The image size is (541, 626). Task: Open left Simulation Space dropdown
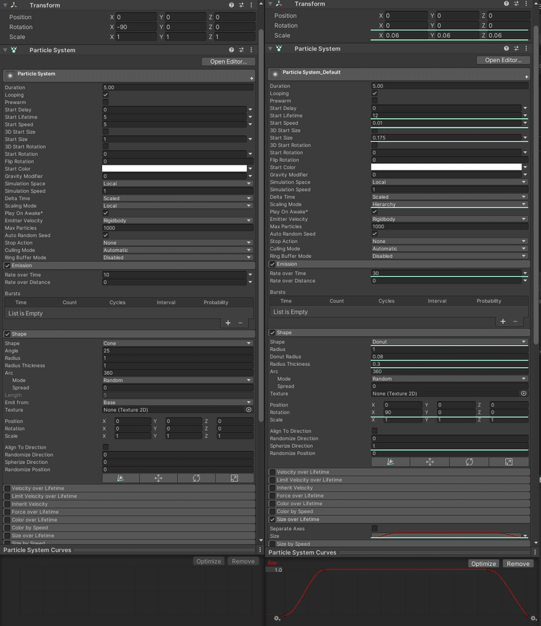click(178, 184)
